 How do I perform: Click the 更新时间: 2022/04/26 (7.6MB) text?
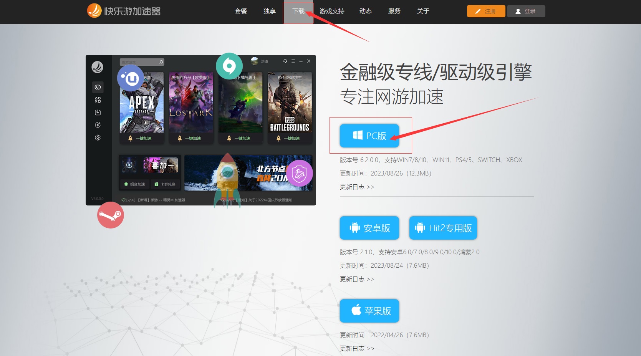[384, 335]
